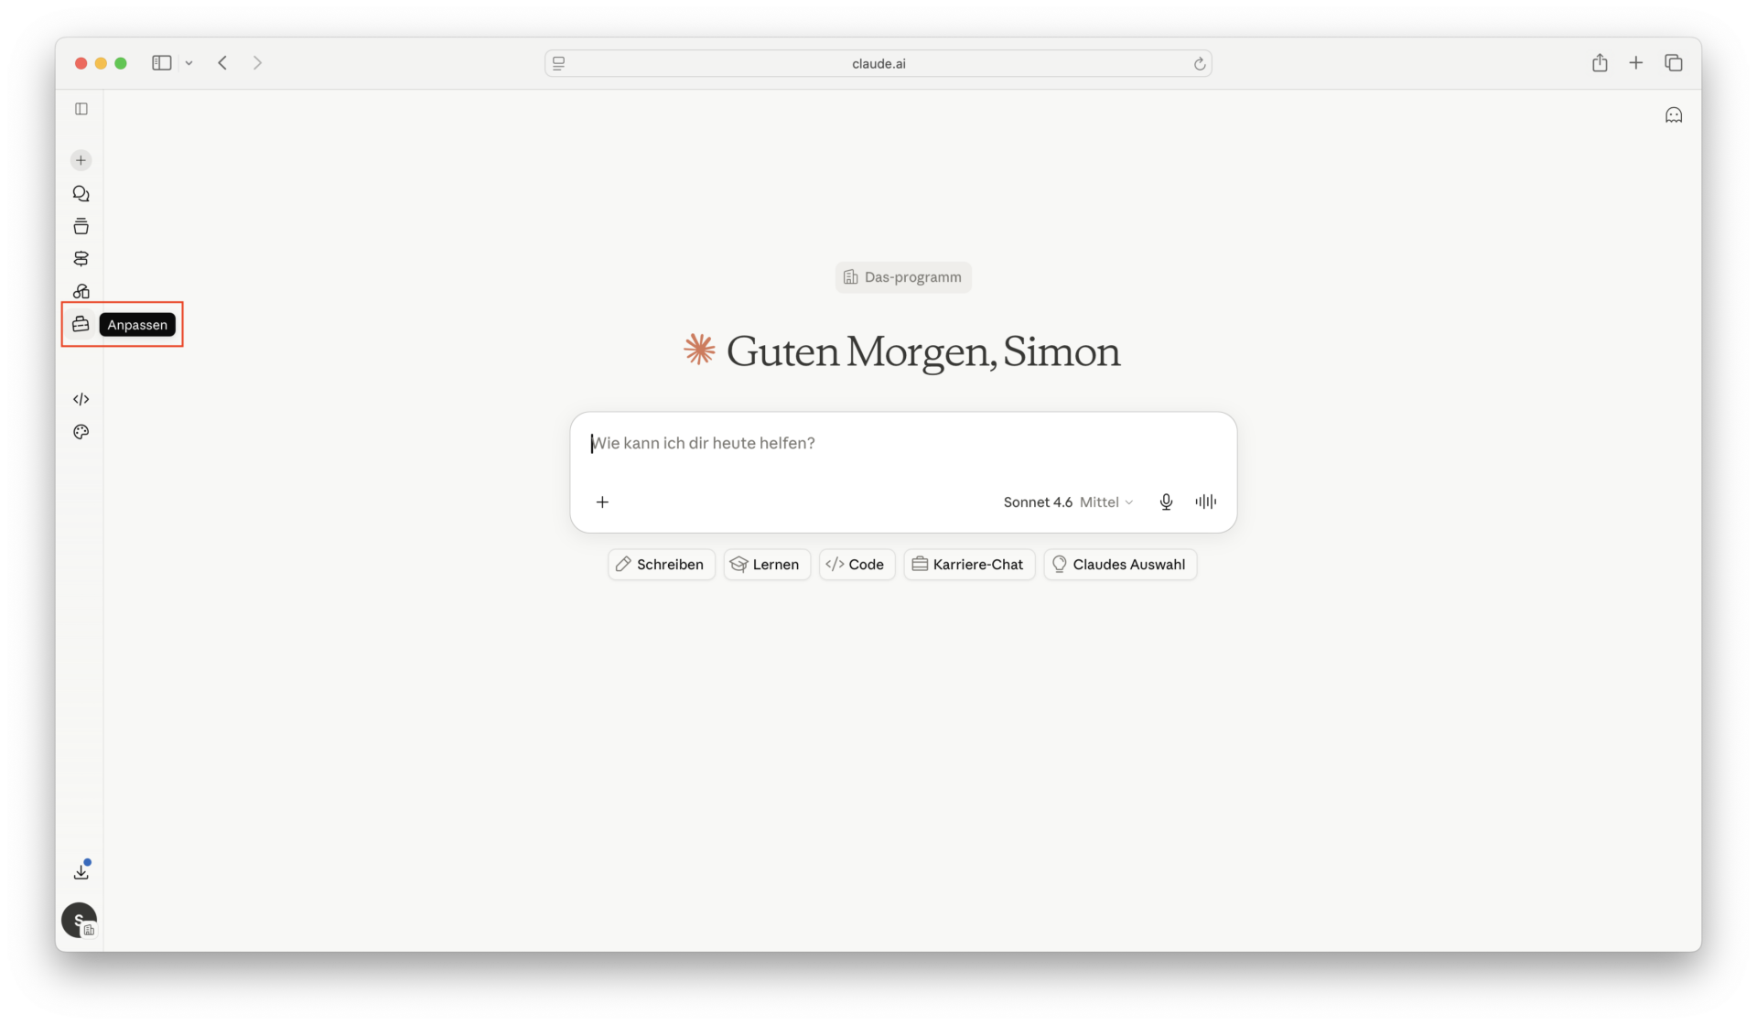Open the shapes artifacts icon in sidebar
The image size is (1757, 1025).
point(81,291)
